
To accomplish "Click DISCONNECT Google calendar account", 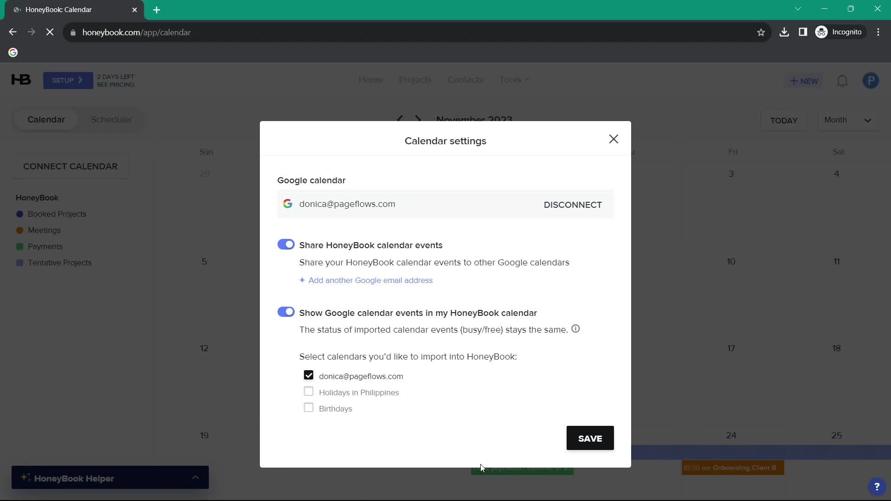I will click(573, 204).
